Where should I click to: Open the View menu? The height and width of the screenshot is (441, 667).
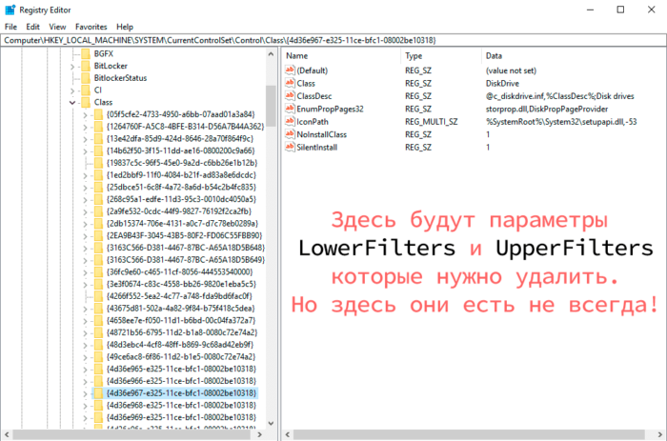pos(57,27)
